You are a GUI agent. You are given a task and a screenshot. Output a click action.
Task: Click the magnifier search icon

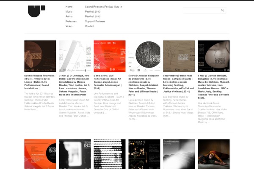(223, 10)
